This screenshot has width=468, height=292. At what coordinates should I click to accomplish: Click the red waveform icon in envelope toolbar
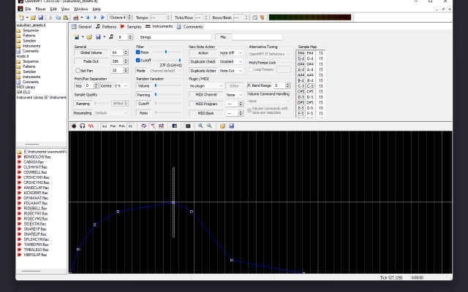[91, 126]
